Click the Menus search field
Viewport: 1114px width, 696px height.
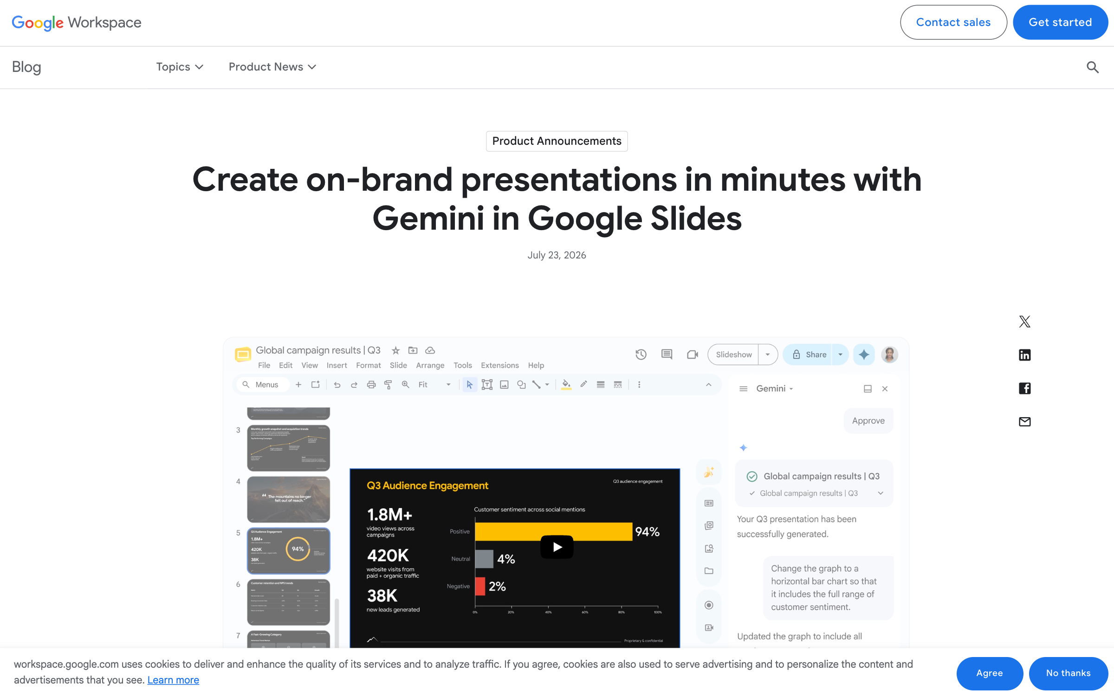[x=263, y=385]
